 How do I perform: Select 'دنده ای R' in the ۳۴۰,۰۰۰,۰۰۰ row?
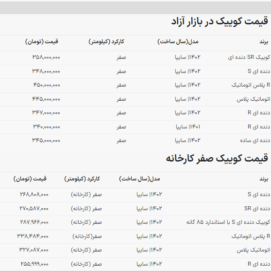tap(259, 127)
